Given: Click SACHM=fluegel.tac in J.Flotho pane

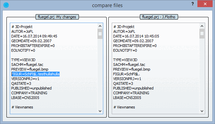Looking at the screenshot, I should [x=129, y=65].
